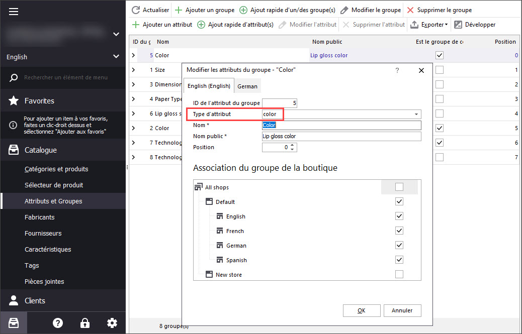
Task: Check the New store checkbox
Action: [x=399, y=274]
